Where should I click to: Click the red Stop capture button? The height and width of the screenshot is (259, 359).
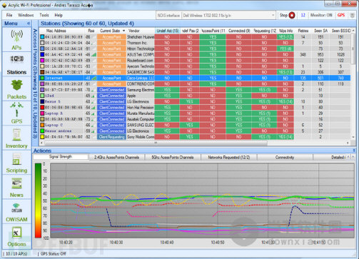pos(292,15)
